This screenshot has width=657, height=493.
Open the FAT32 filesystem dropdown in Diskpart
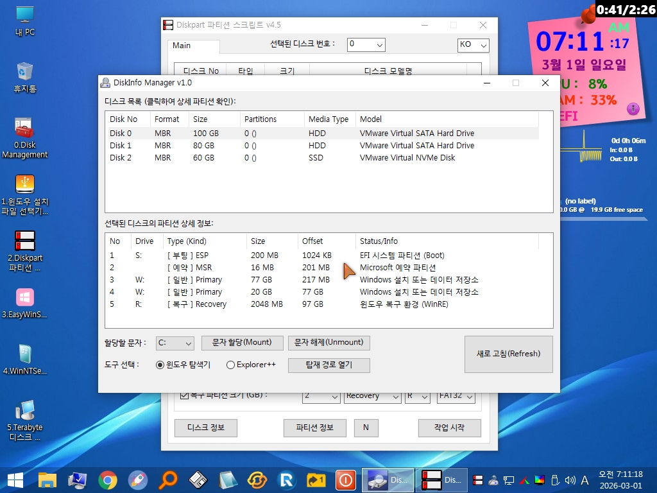[456, 397]
